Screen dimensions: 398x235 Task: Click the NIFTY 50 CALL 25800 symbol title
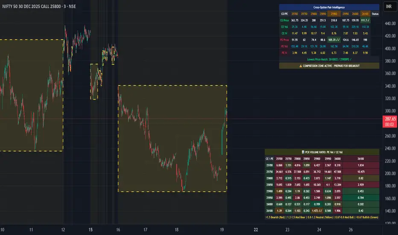pyautogui.click(x=39, y=6)
